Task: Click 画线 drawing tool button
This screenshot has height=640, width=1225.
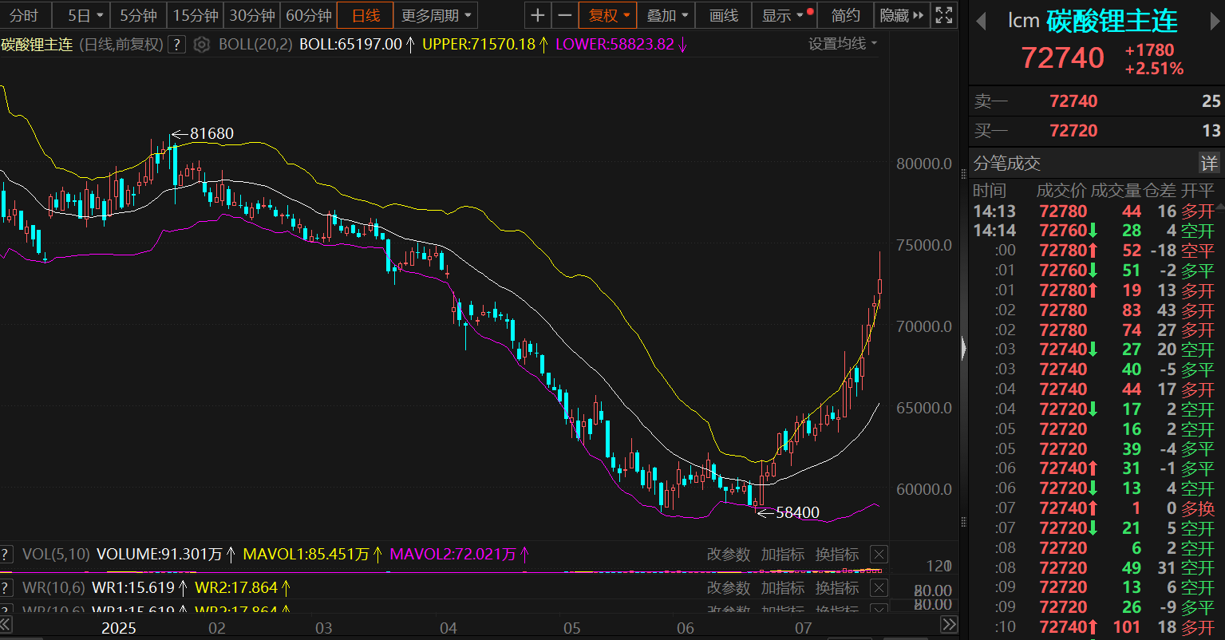Action: [724, 15]
